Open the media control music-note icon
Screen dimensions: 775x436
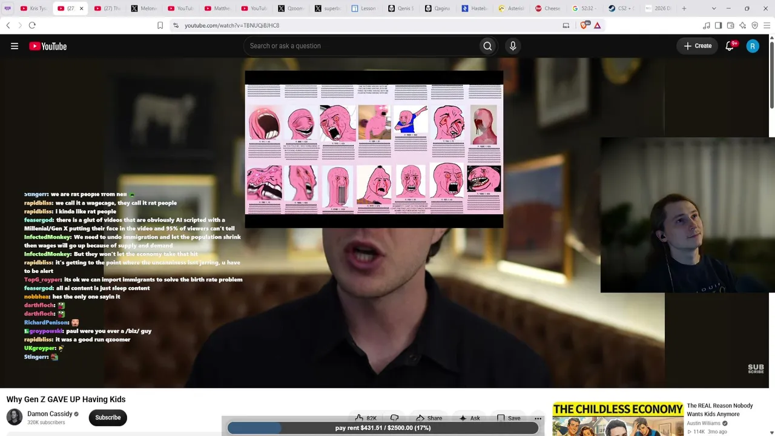click(x=706, y=25)
